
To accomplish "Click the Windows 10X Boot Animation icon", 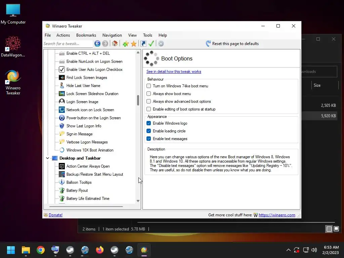I will [62, 150].
